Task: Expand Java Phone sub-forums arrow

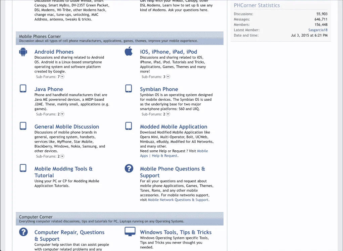Action: click(62, 114)
